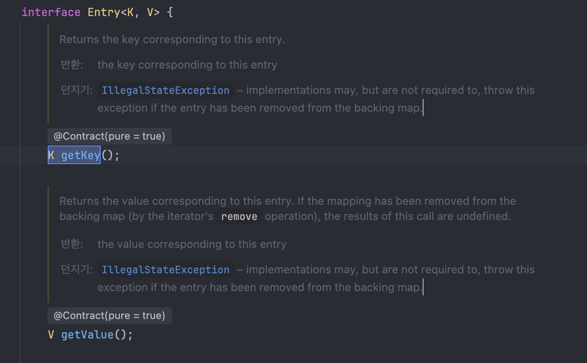Click the 반환 label in the getKey doc
587x363 pixels.
(x=72, y=65)
